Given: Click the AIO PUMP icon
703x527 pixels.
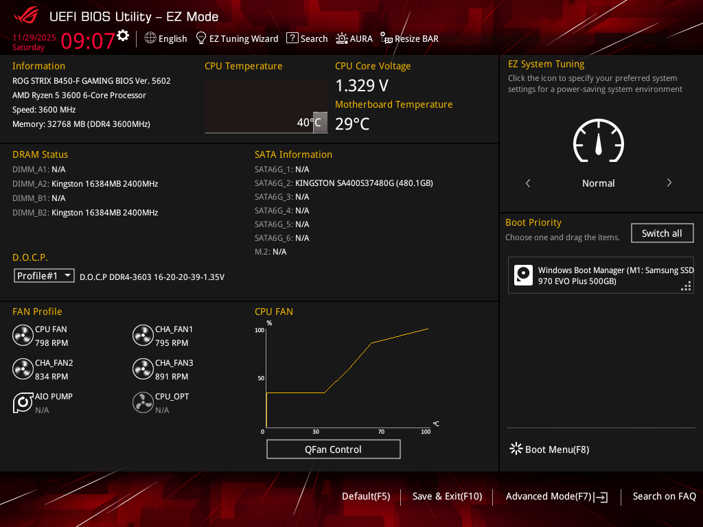Looking at the screenshot, I should point(23,403).
